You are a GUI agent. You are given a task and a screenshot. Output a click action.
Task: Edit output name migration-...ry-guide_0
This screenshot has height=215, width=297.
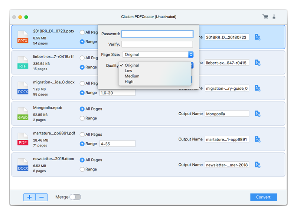[227, 88]
